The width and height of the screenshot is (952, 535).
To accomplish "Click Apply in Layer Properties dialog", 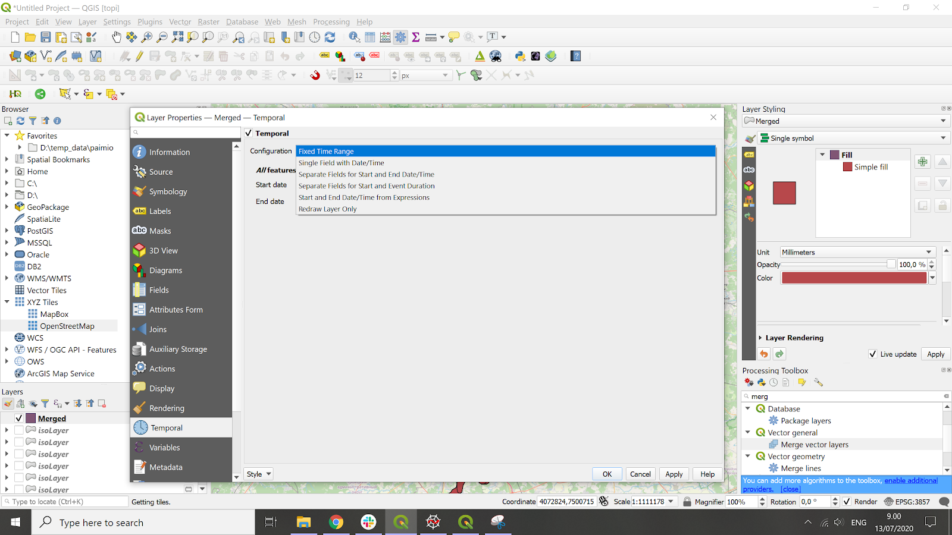I will [674, 474].
